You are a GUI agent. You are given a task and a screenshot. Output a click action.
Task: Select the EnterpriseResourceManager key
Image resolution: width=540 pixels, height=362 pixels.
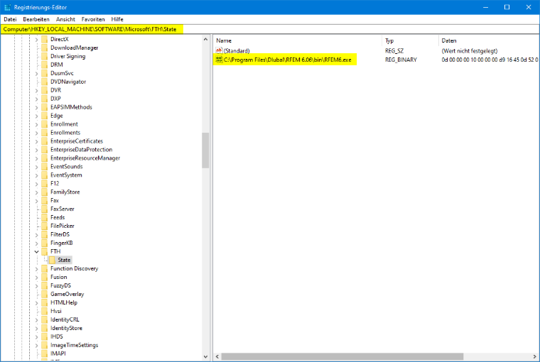[x=85, y=158]
